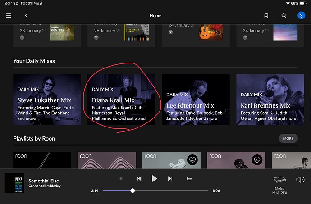Open search with the magnifier icon
This screenshot has width=311, height=204.
(x=284, y=15)
